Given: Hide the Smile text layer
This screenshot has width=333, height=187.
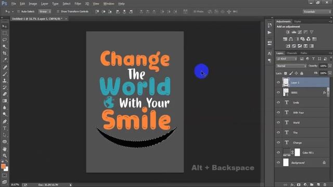Looking at the screenshot, I should tap(278, 102).
